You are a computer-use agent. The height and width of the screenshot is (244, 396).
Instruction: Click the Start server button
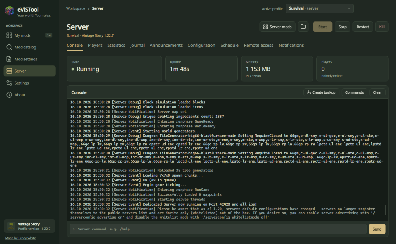322,27
